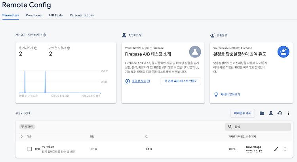
Task: Click the flask icon in A/B 테스팅 header
Action: point(124,35)
